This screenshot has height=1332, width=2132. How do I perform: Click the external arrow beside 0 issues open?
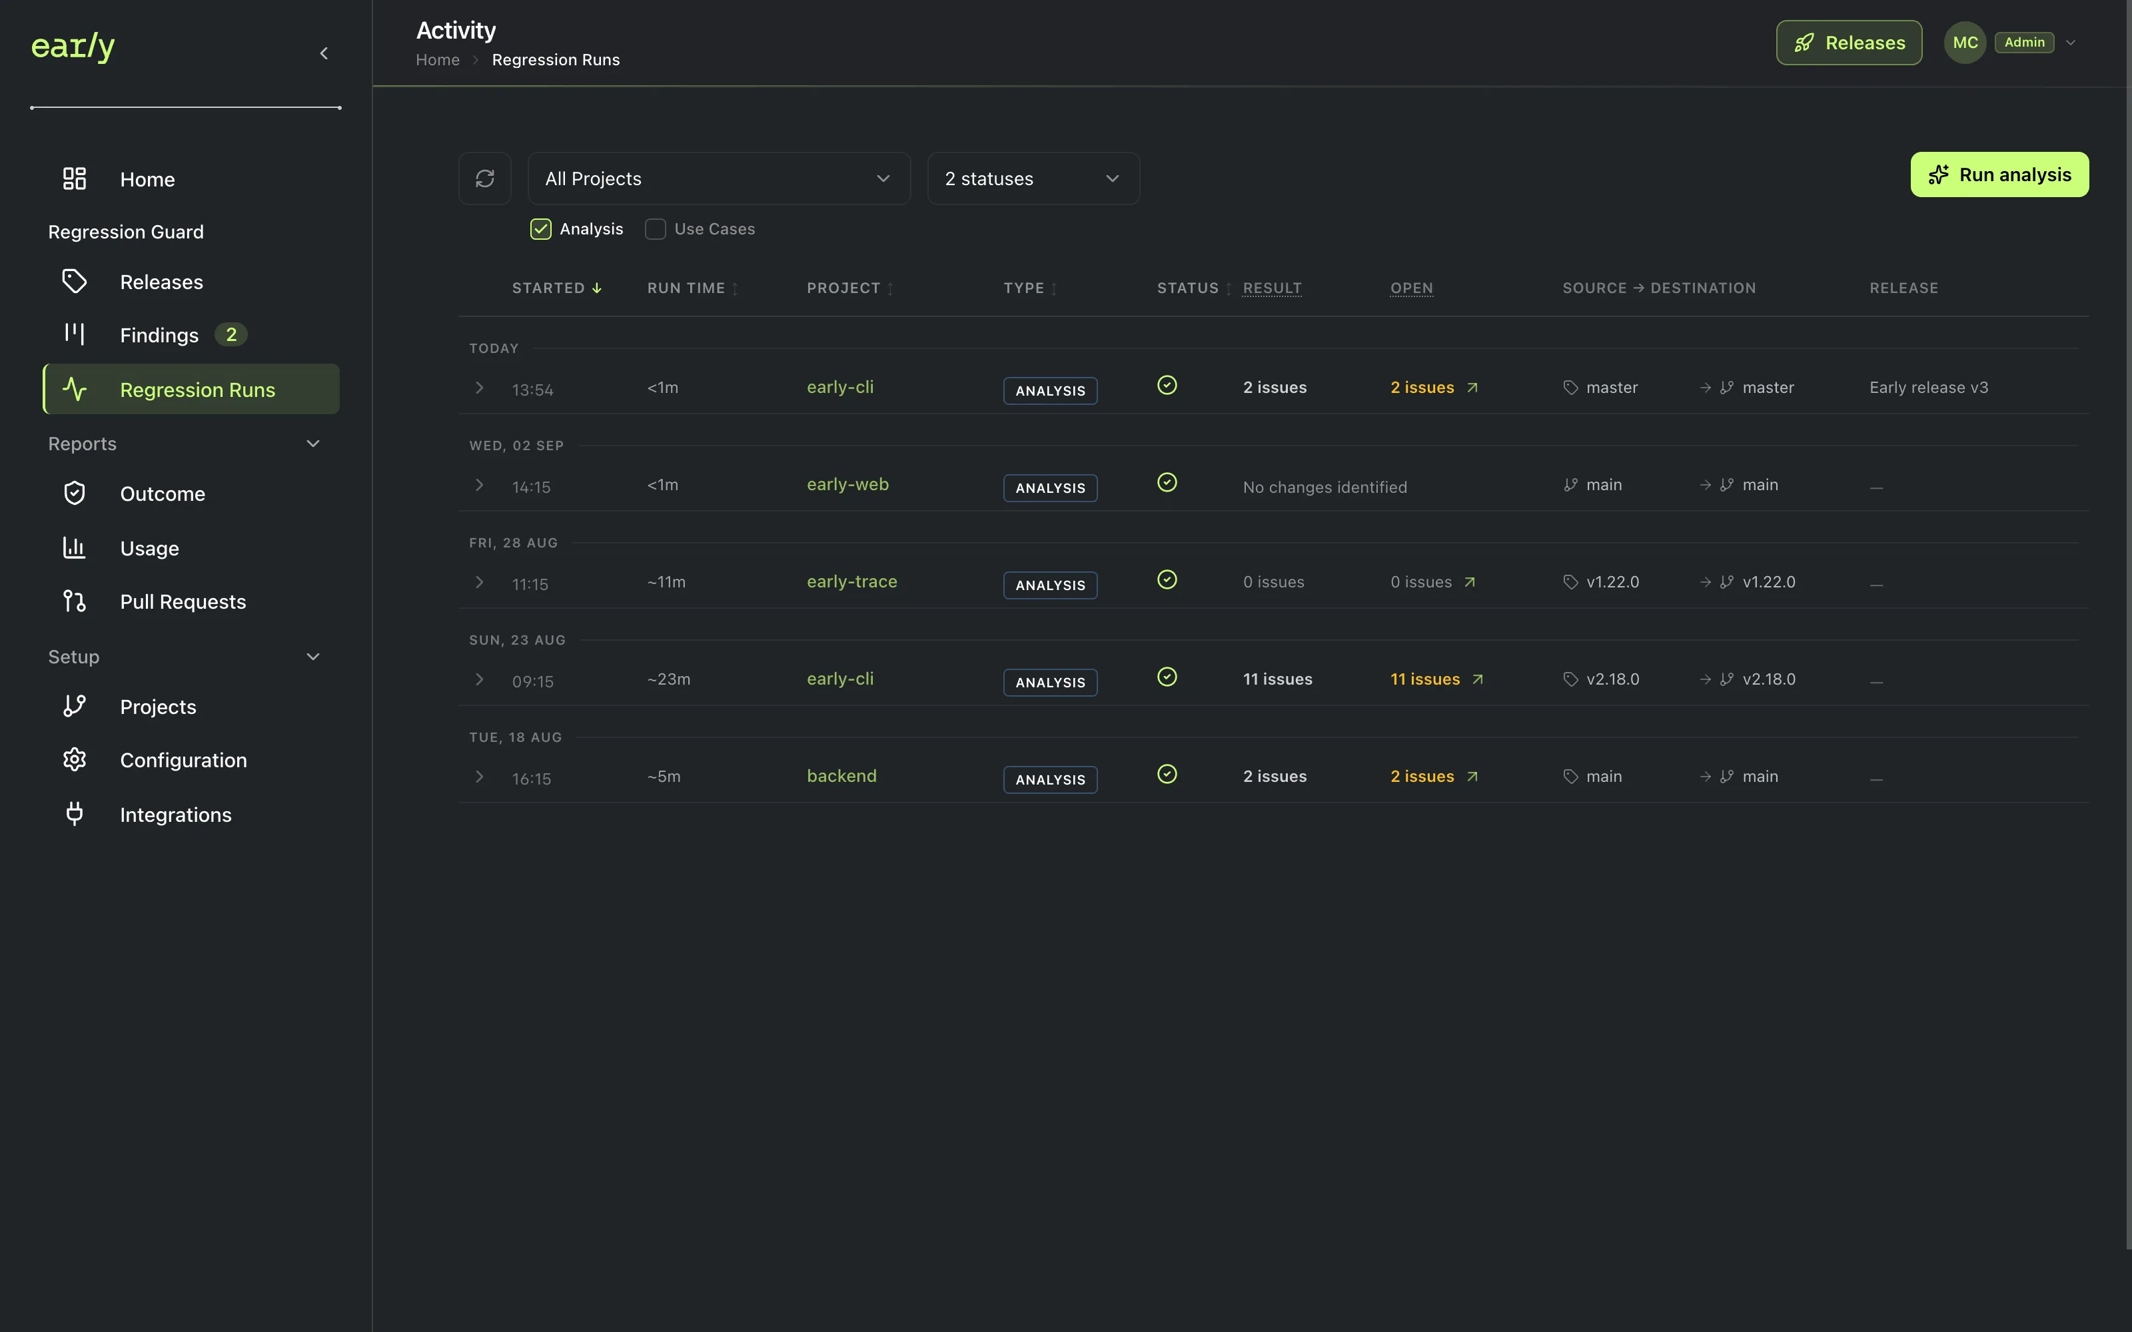(x=1470, y=582)
